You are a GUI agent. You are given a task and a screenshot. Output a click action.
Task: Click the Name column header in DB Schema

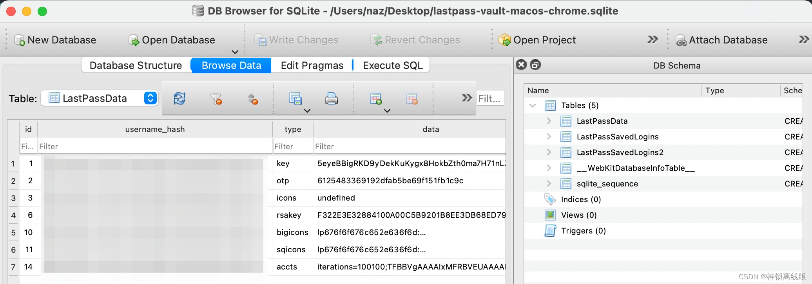613,90
